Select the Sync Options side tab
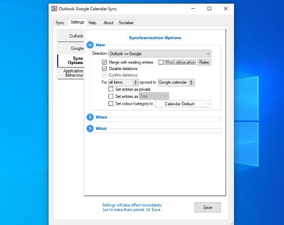284x225 pixels. tap(71, 60)
